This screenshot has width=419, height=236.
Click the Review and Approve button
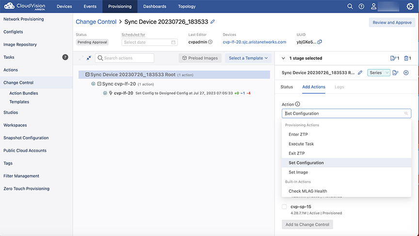click(392, 22)
